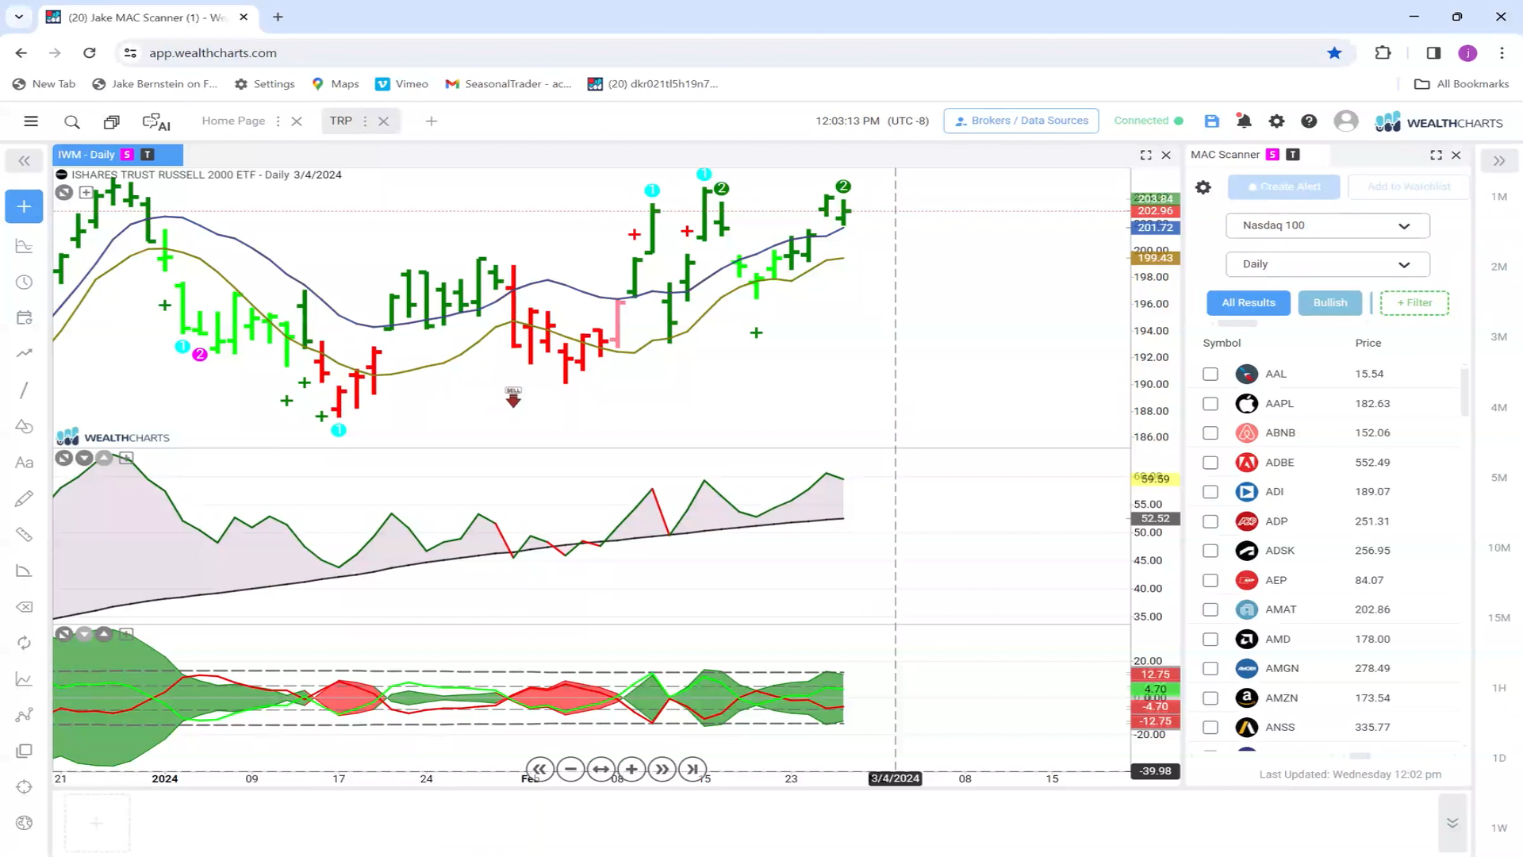Open the AI assistant icon
This screenshot has width=1523, height=857.
[156, 121]
